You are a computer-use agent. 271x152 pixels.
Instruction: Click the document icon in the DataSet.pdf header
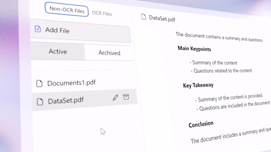coord(143,17)
